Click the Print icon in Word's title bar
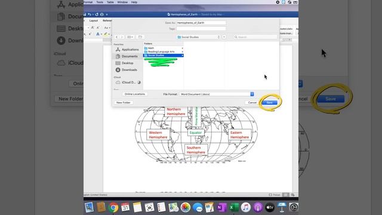Viewport: 382px width, 215px height. [102, 14]
